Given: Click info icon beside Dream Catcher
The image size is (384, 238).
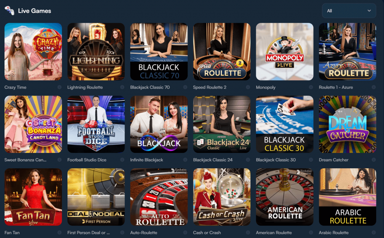Looking at the screenshot, I should pos(374,160).
